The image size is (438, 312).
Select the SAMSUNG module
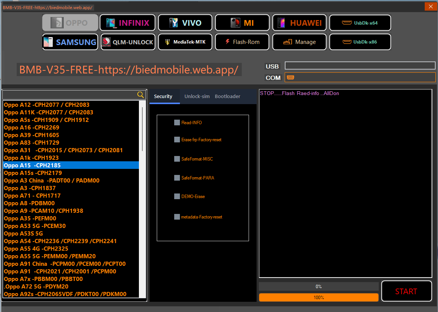pos(70,42)
